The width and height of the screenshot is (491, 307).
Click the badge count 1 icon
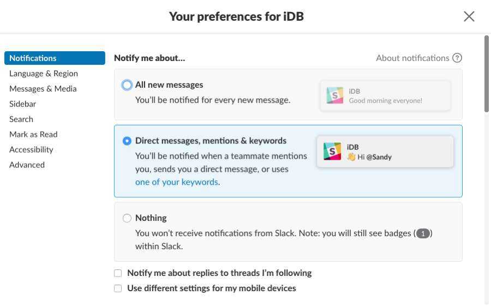423,233
